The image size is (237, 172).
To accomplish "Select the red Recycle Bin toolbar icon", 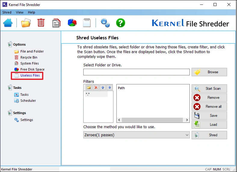I will click(x=41, y=23).
